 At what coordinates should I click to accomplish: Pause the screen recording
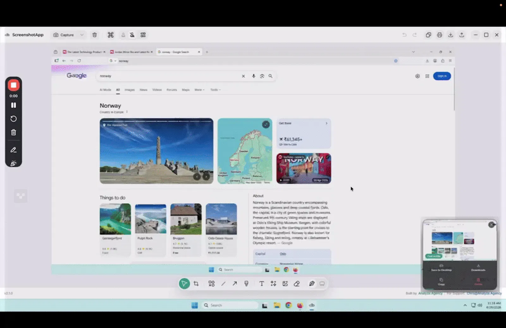coord(14,105)
